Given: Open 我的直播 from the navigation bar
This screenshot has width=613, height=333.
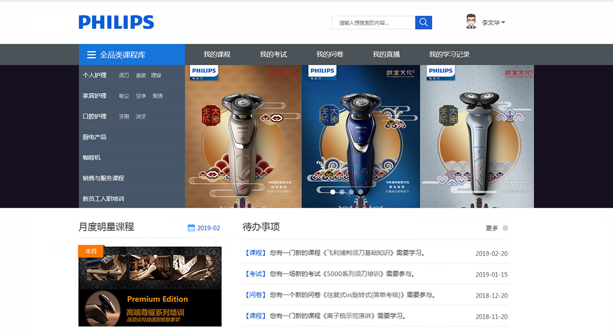Looking at the screenshot, I should click(x=387, y=54).
